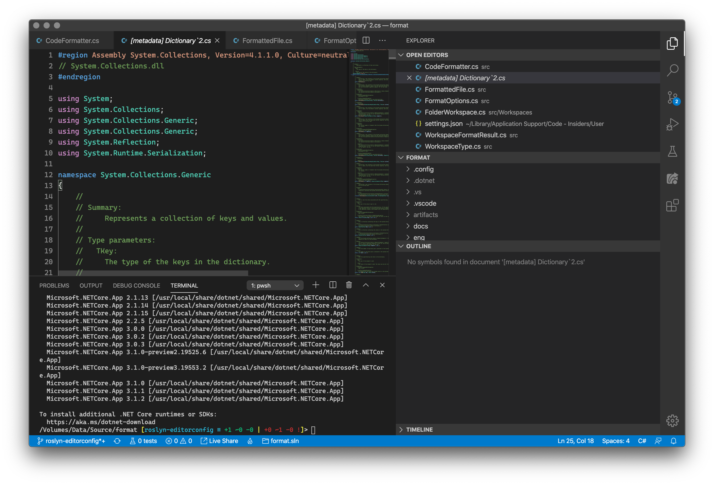The width and height of the screenshot is (714, 485).
Task: Click Live Share in status bar
Action: pyautogui.click(x=220, y=441)
